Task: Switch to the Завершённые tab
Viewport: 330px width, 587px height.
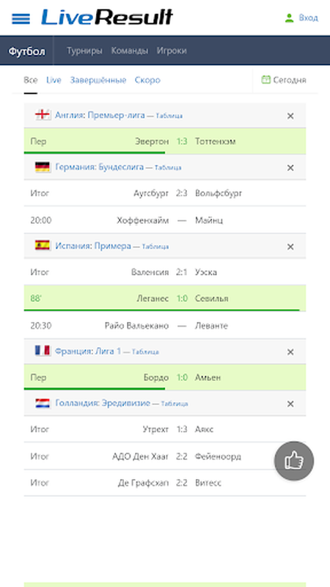Action: 98,80
